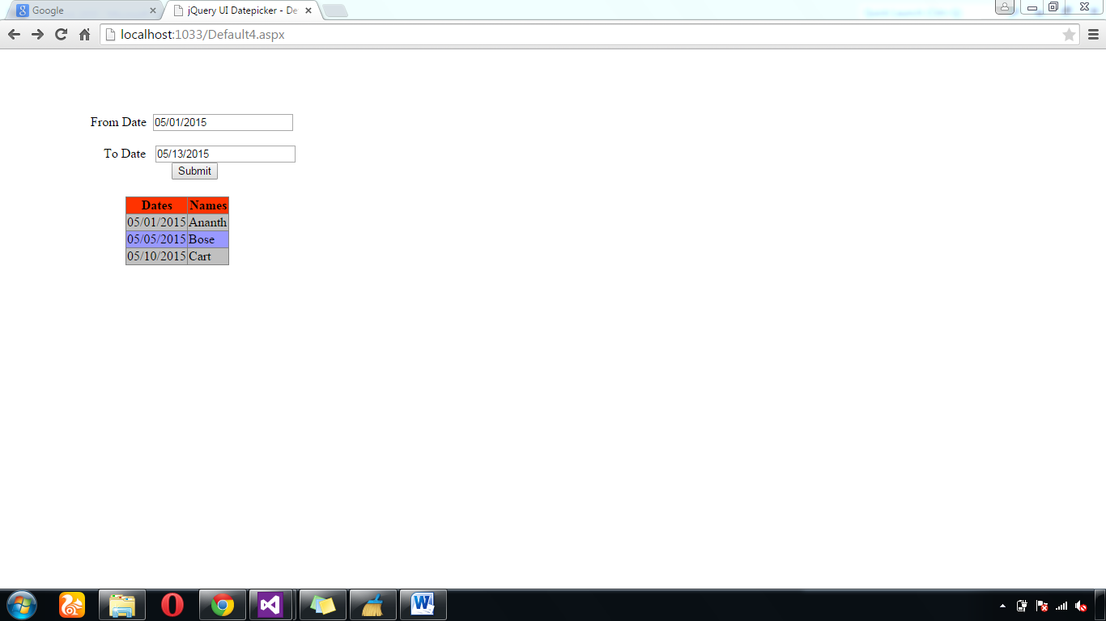The image size is (1106, 621).
Task: Click the power plug tray icon
Action: (x=1023, y=606)
